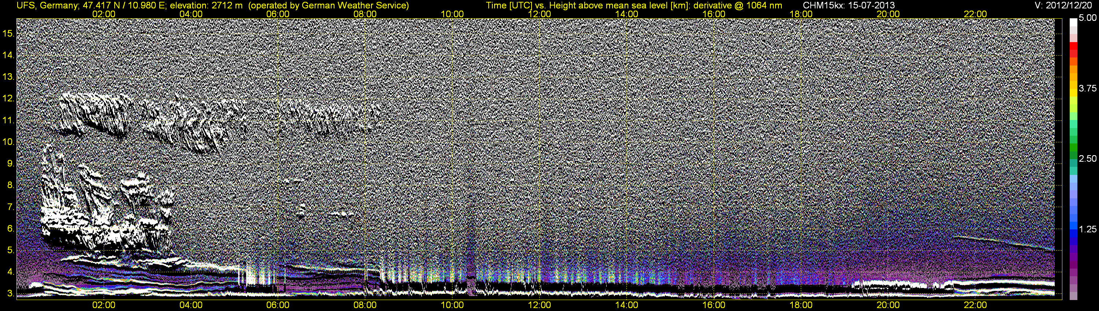Click the 12:00 label on top time axis
The width and height of the screenshot is (1099, 311).
539,14
